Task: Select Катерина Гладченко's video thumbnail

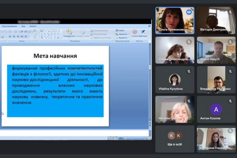Action: coord(216,138)
